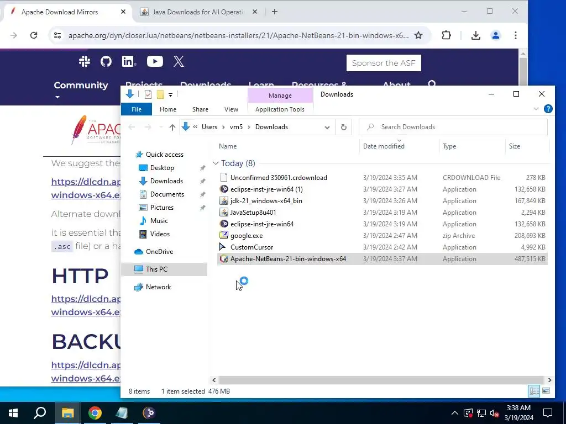Open Customize Quick Access Toolbar dropdown

pyautogui.click(x=170, y=95)
